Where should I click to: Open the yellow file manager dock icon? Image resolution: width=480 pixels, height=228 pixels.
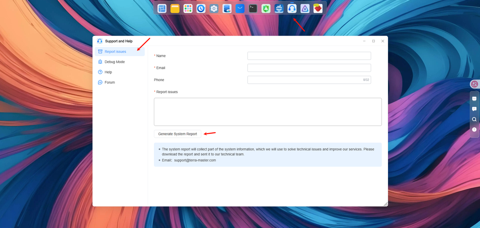[x=175, y=8]
